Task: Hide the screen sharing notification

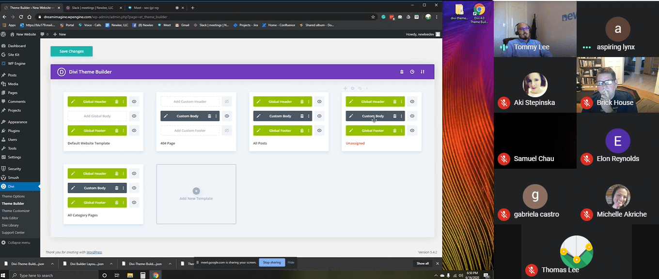Action: coord(291,263)
